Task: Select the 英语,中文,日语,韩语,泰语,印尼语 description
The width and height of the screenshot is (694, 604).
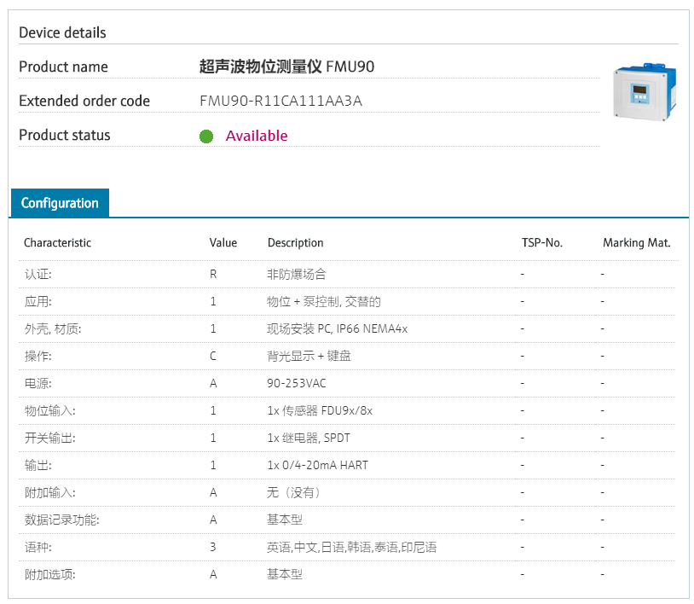Action: 351,548
